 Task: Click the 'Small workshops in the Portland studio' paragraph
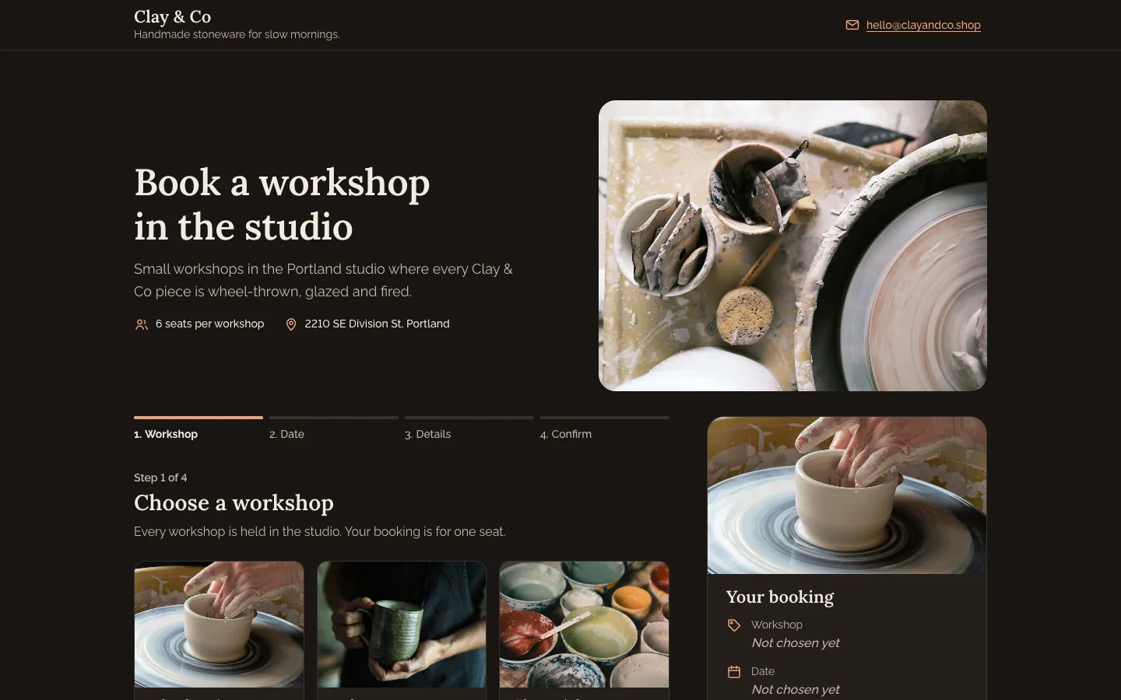[x=323, y=280]
